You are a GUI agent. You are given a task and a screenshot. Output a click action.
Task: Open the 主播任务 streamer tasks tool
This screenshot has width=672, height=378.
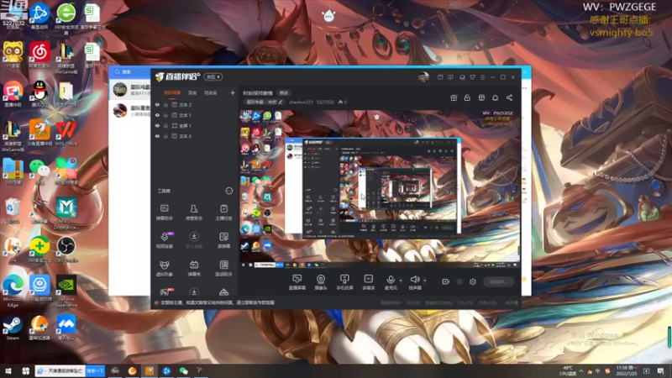[x=223, y=213]
